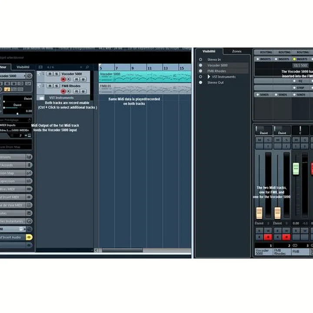The height and width of the screenshot is (313, 313).
Task: Click the track list filter icon beside 6/6
Action: pos(40,67)
